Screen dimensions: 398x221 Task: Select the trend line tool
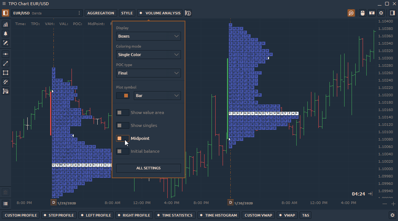click(x=5, y=63)
